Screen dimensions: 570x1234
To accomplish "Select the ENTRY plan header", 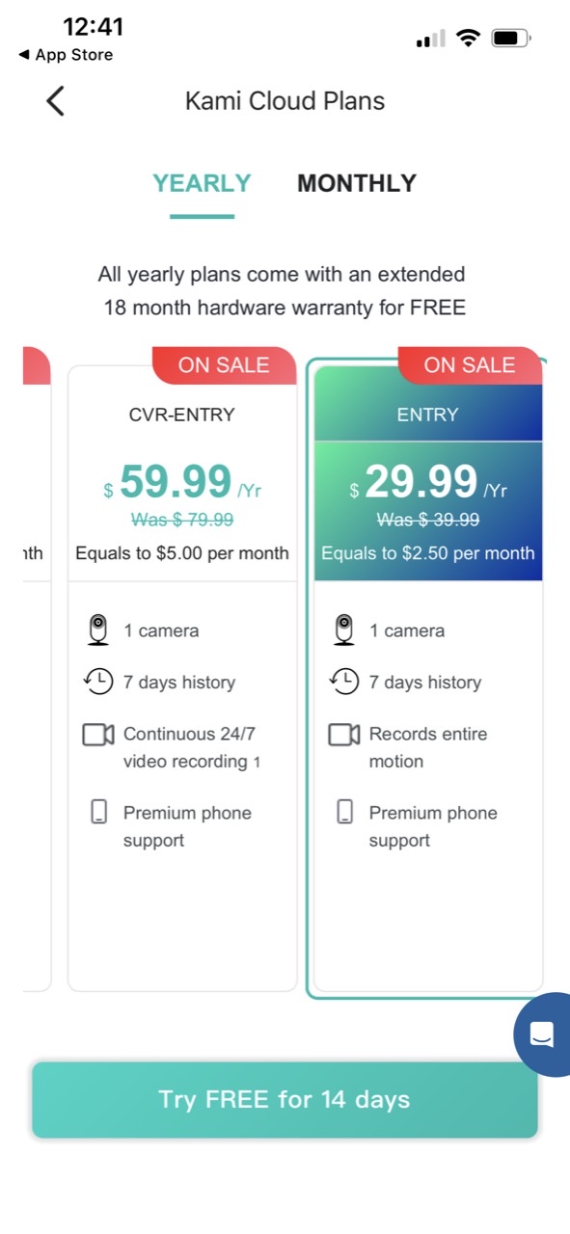I will pyautogui.click(x=428, y=415).
